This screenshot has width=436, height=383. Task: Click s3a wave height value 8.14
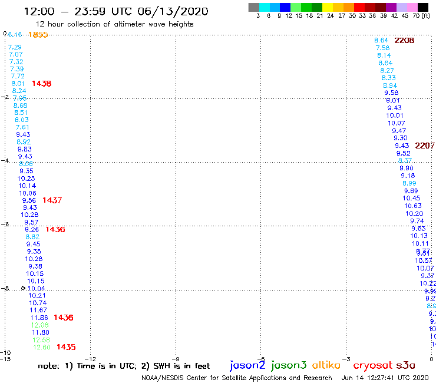[x=384, y=55]
